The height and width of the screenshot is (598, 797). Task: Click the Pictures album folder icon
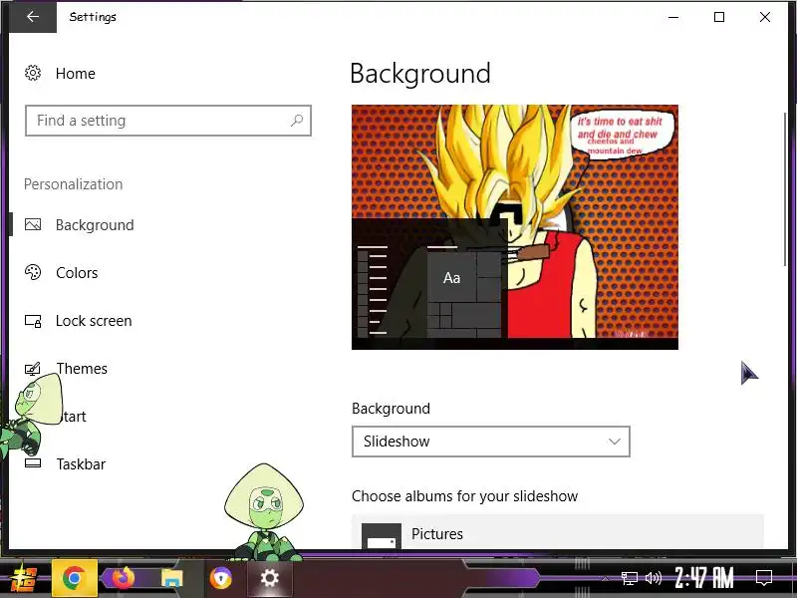click(x=382, y=536)
